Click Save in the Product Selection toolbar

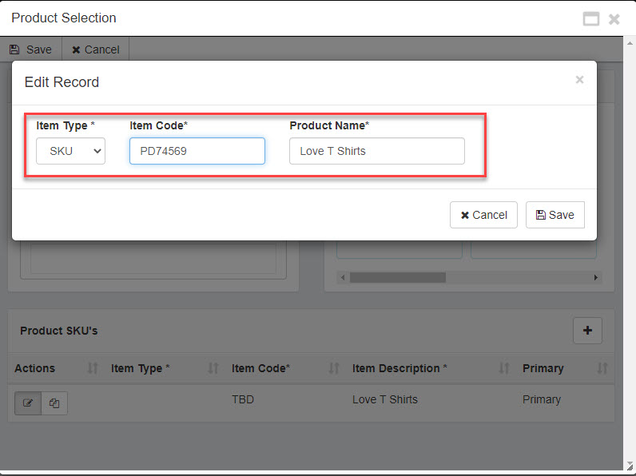coord(31,50)
